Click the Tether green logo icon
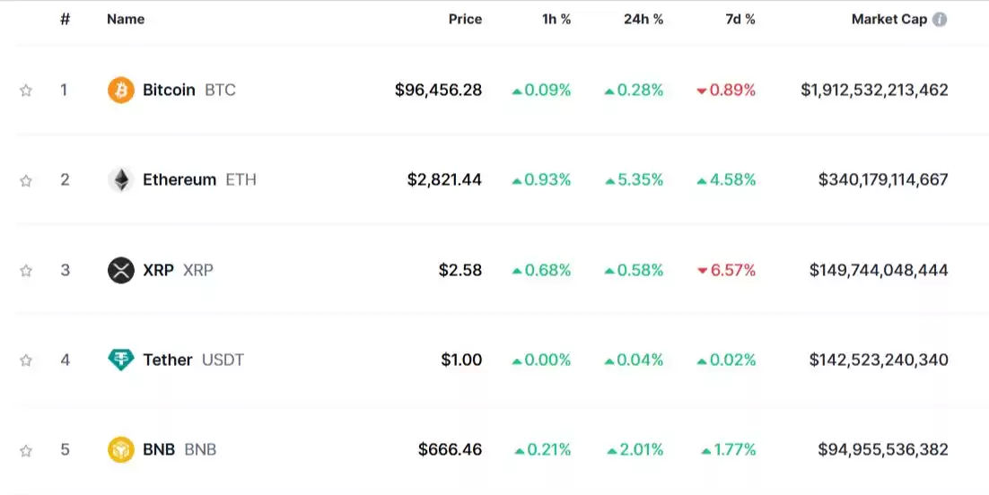The width and height of the screenshot is (989, 495). [120, 360]
